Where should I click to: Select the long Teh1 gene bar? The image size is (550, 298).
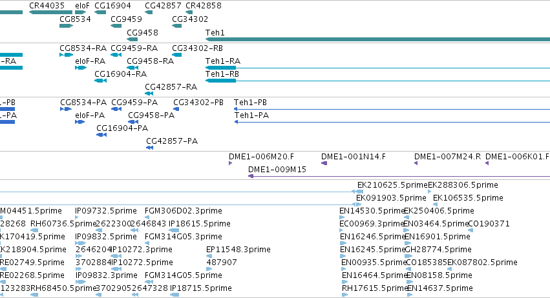click(378, 39)
